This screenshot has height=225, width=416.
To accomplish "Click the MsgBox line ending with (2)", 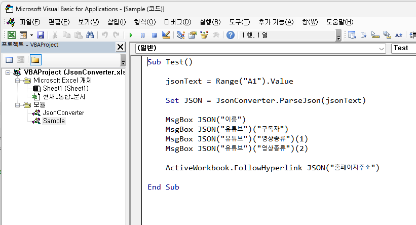I will click(x=237, y=148).
